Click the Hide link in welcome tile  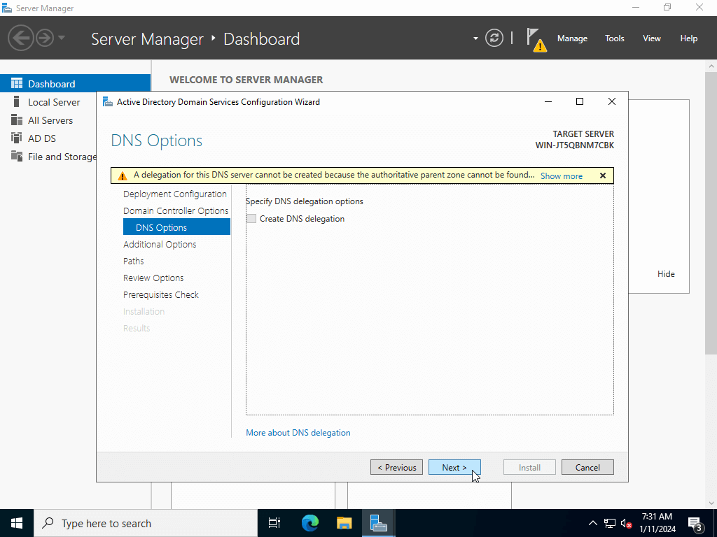pos(666,274)
